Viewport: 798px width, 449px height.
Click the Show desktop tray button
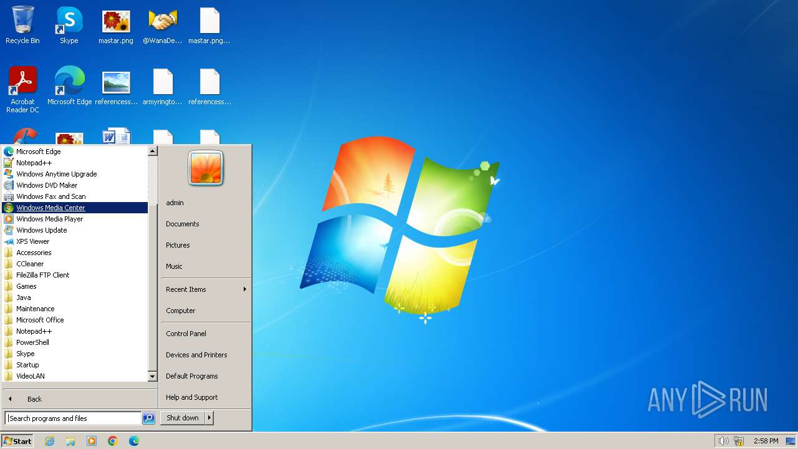[791, 441]
